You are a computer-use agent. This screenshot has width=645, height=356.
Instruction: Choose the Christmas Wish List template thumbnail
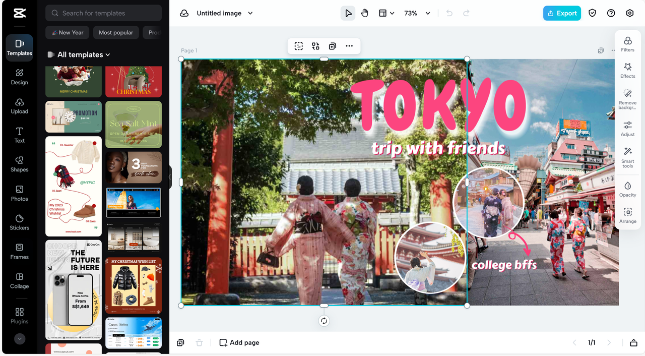pos(134,285)
